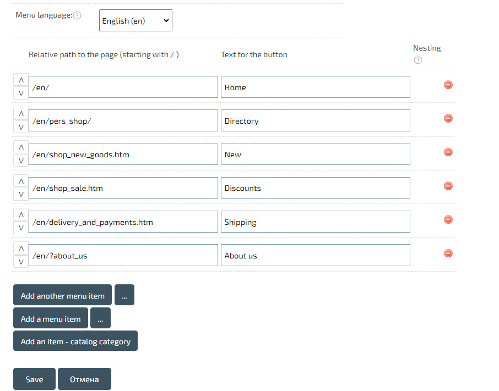Image resolution: width=499 pixels, height=391 pixels.
Task: Open options beside Add a menu item
Action: click(100, 318)
